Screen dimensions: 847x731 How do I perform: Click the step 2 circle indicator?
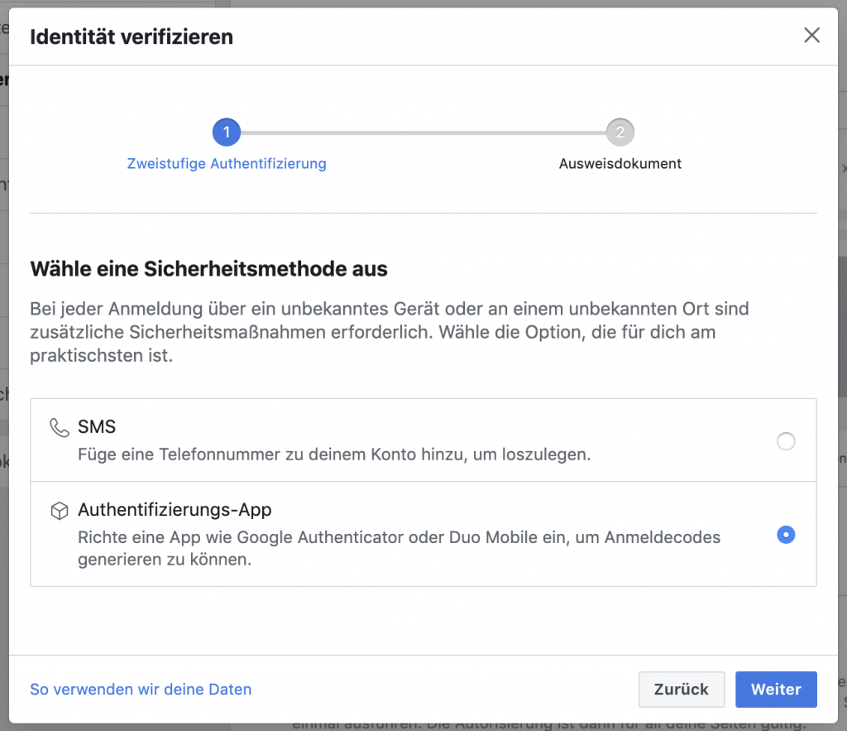pyautogui.click(x=620, y=132)
